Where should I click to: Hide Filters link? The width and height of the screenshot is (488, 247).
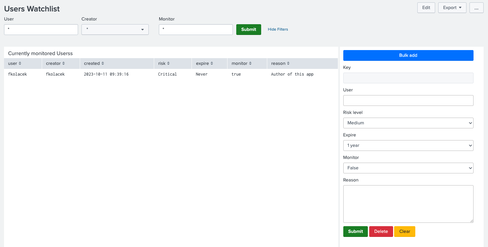click(278, 30)
